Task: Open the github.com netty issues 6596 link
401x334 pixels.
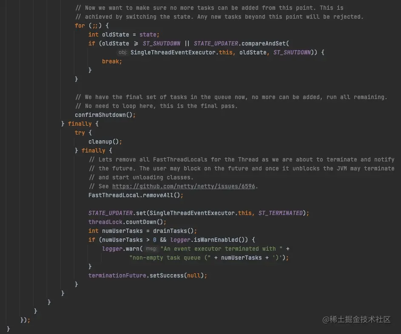Action: (x=184, y=186)
